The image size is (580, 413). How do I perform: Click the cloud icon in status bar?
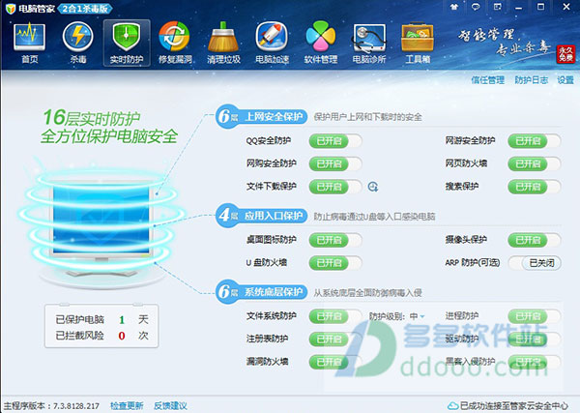(452, 405)
